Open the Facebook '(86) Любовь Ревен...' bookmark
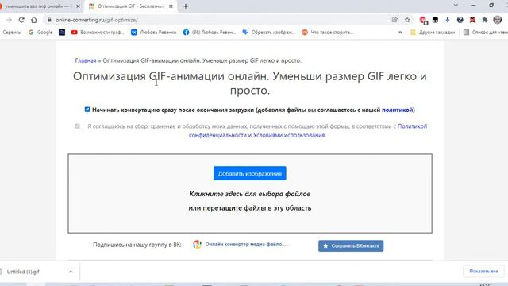 [210, 32]
